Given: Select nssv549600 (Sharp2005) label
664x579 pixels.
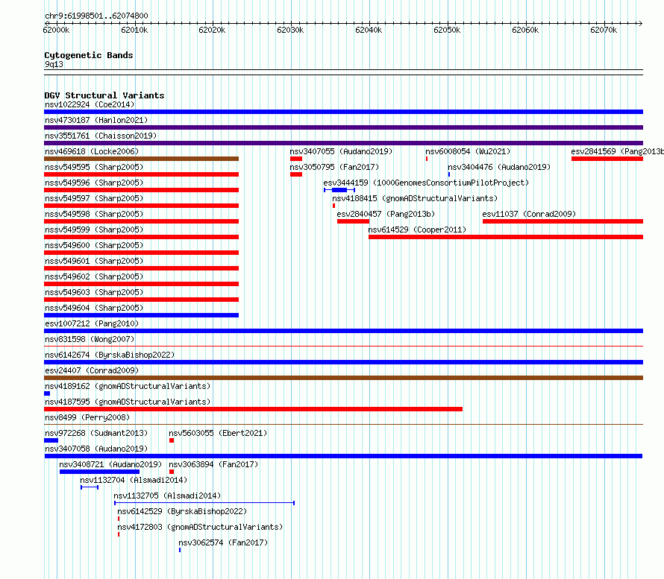Looking at the screenshot, I should tap(94, 245).
